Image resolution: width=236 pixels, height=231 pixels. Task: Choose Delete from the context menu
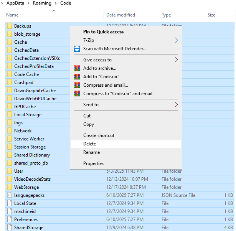tap(90, 144)
